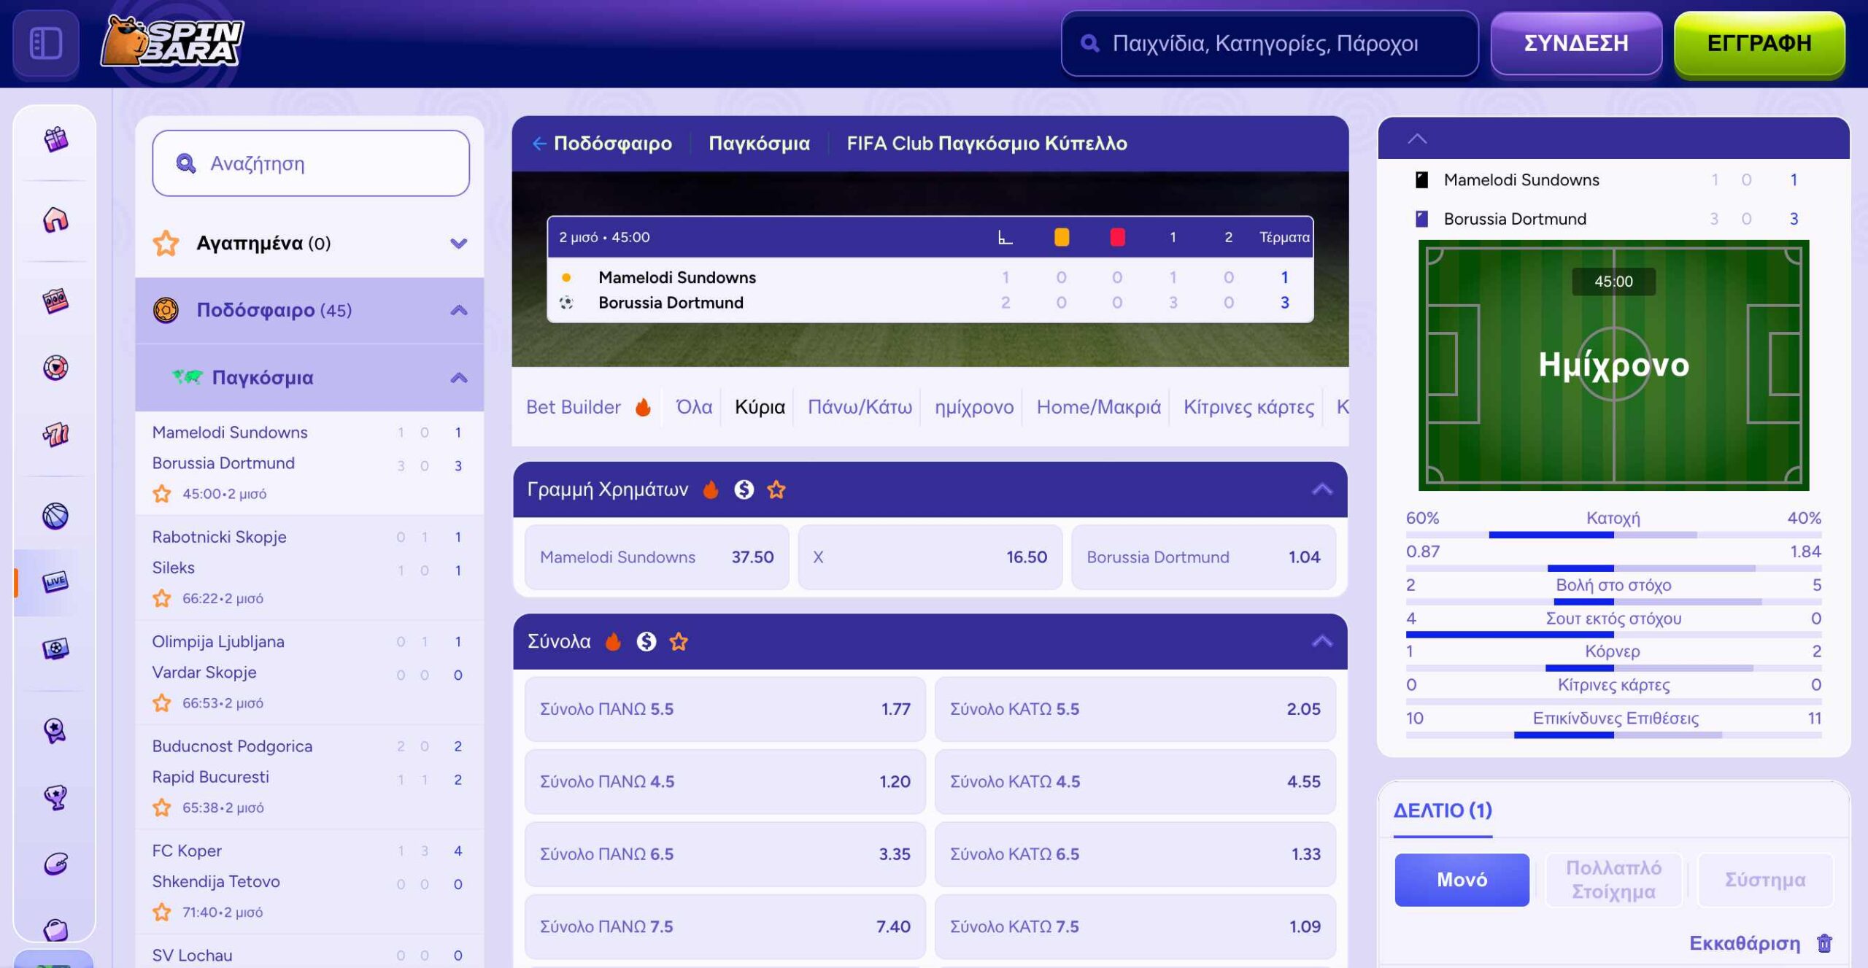Click the home icon in left sidebar
Viewport: 1868px width, 968px height.
click(x=55, y=220)
